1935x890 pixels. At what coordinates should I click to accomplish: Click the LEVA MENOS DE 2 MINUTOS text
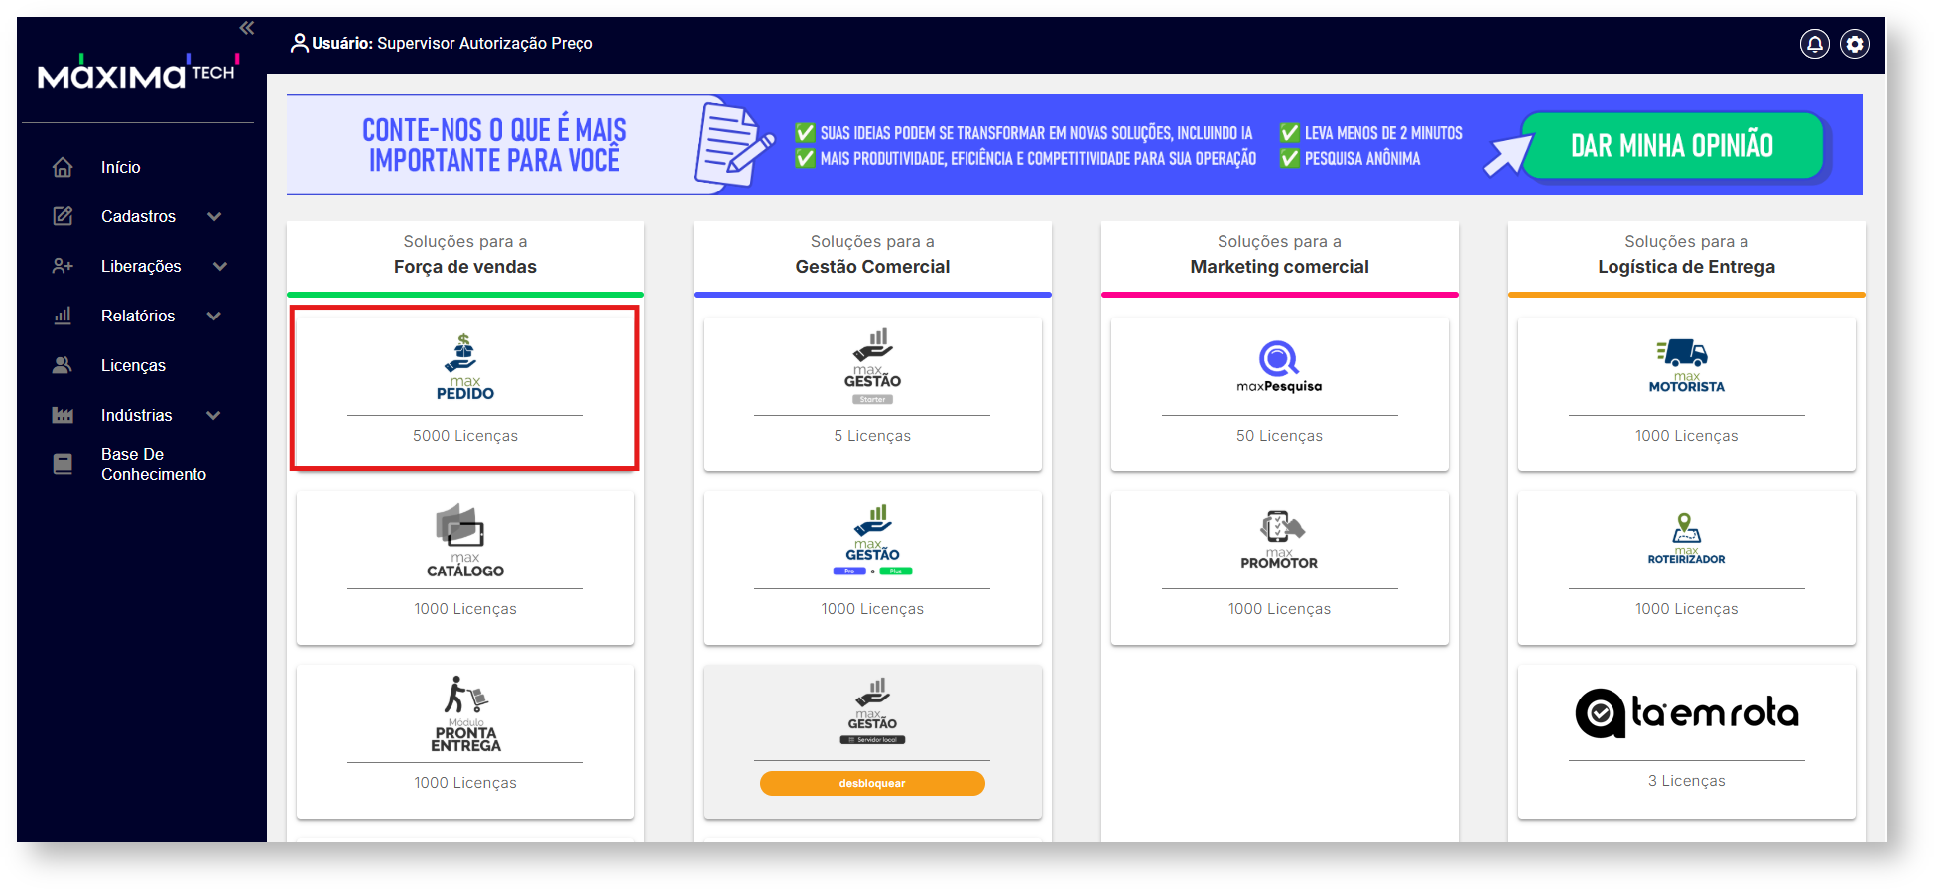(1383, 133)
